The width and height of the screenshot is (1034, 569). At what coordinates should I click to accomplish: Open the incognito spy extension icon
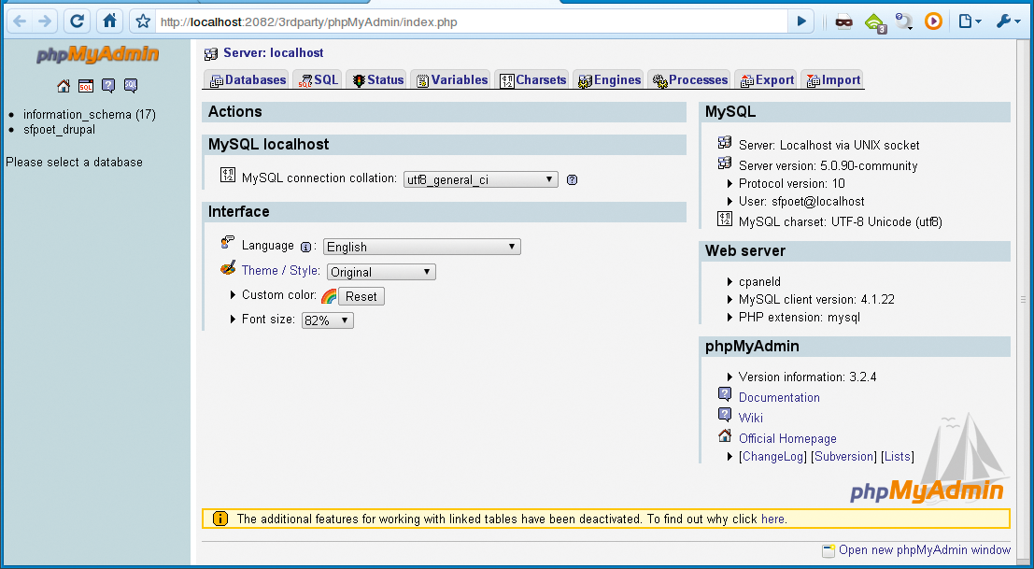[x=843, y=21]
